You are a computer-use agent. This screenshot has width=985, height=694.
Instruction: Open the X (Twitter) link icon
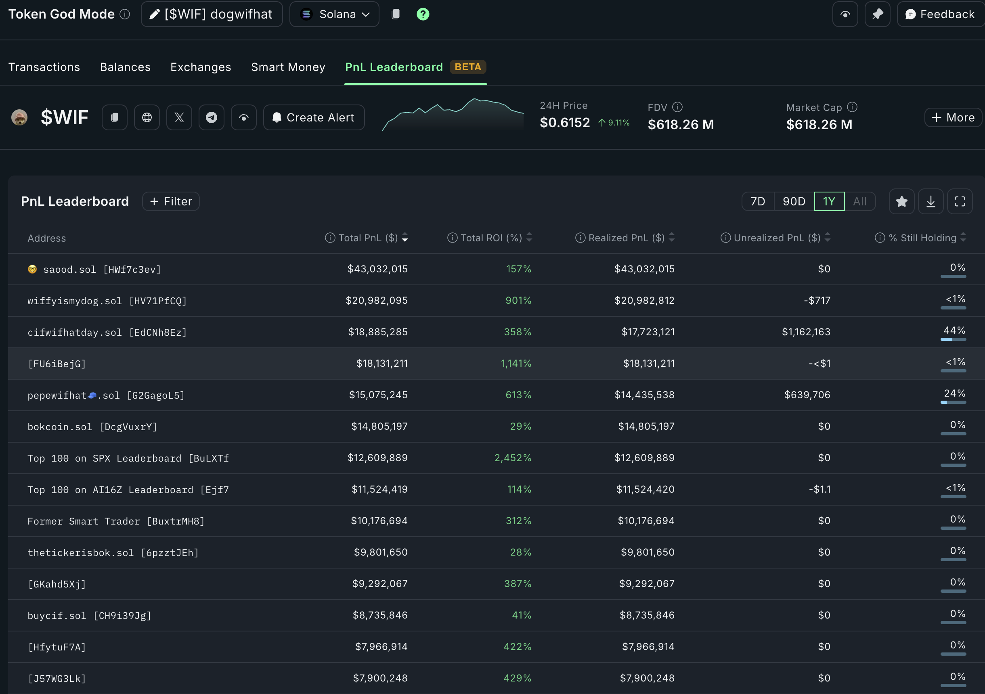point(179,117)
